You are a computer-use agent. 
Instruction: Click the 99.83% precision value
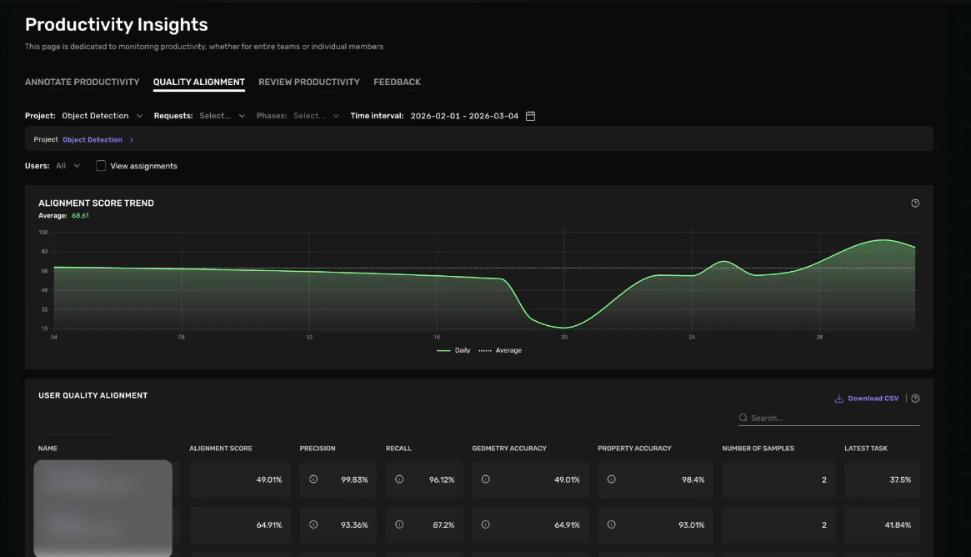pos(354,479)
